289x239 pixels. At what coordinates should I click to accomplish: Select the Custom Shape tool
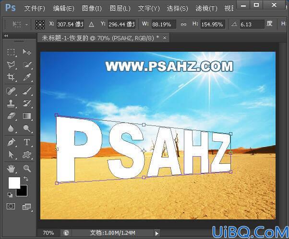(27, 155)
